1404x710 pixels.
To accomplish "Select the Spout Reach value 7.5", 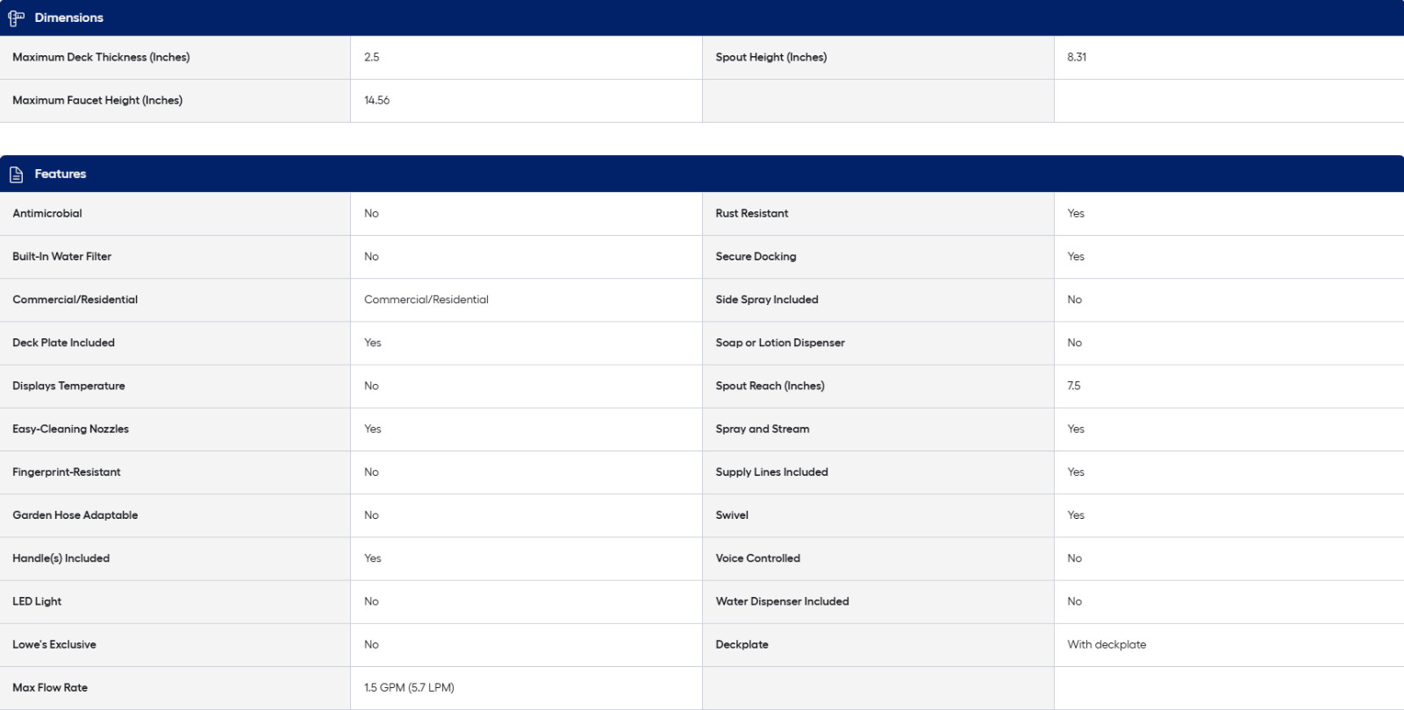I will point(1074,386).
